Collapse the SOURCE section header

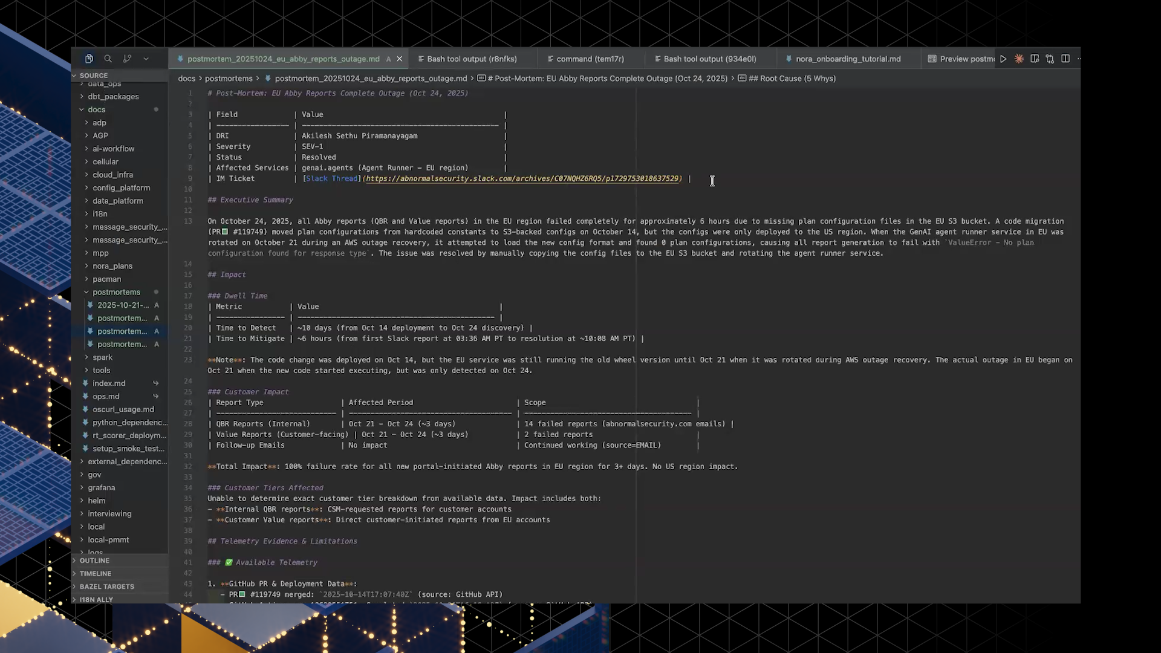tap(94, 76)
